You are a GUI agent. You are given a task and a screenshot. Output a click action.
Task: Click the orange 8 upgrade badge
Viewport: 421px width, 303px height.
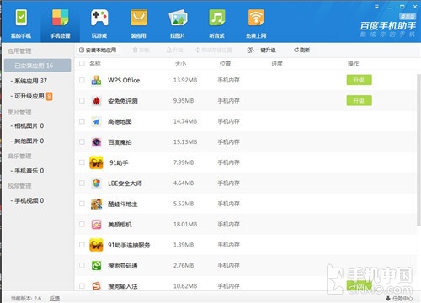(x=49, y=97)
